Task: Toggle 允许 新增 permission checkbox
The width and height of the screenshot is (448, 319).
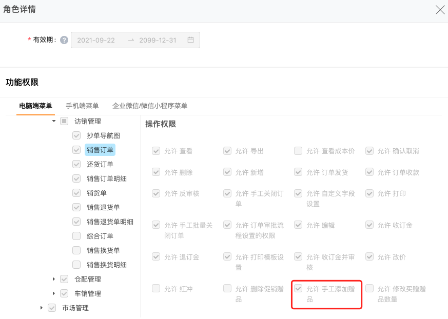Action: pos(227,172)
